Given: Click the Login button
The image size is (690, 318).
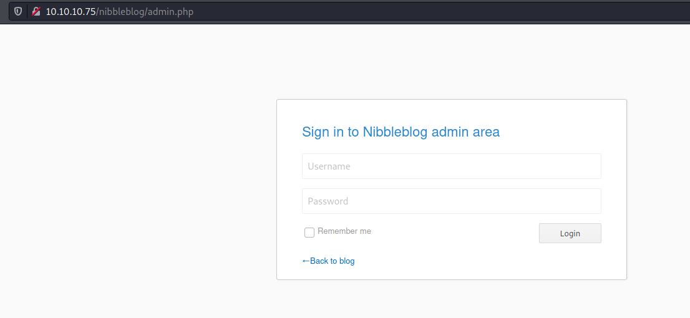Looking at the screenshot, I should tap(570, 233).
